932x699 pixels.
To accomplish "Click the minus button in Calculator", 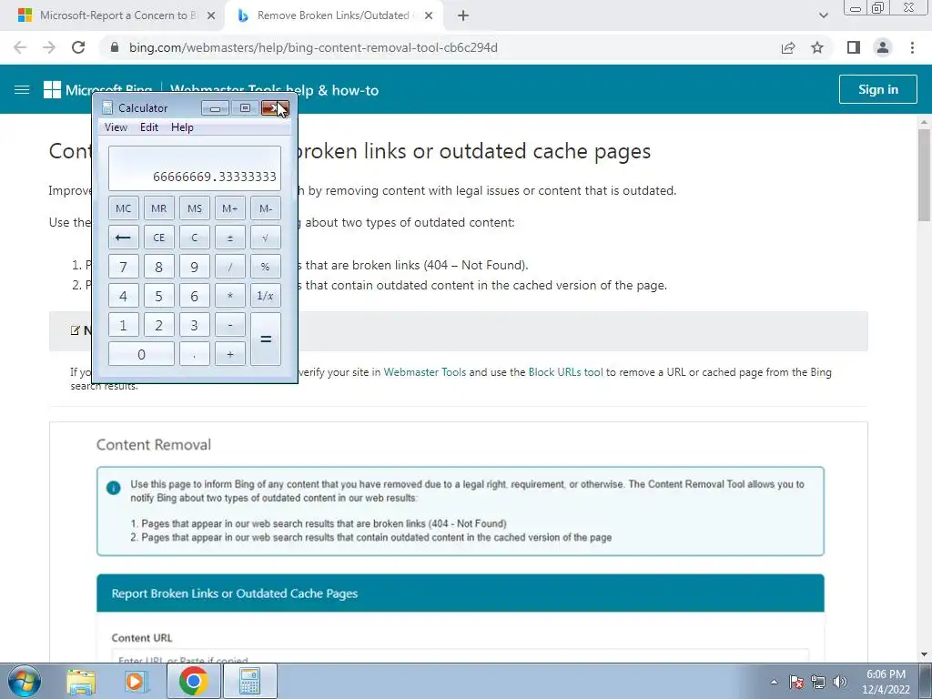I will click(x=229, y=325).
